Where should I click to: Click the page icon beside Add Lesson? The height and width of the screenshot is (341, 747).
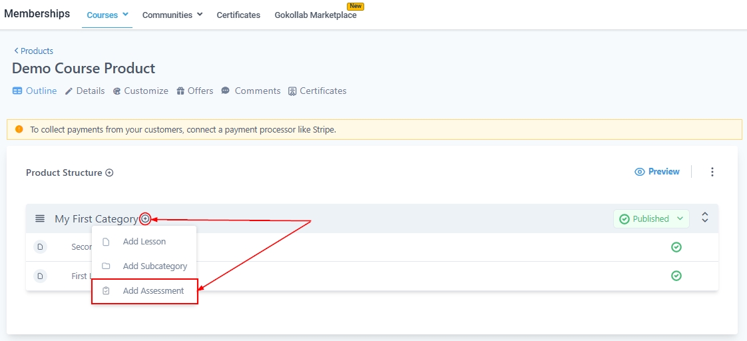coord(107,242)
